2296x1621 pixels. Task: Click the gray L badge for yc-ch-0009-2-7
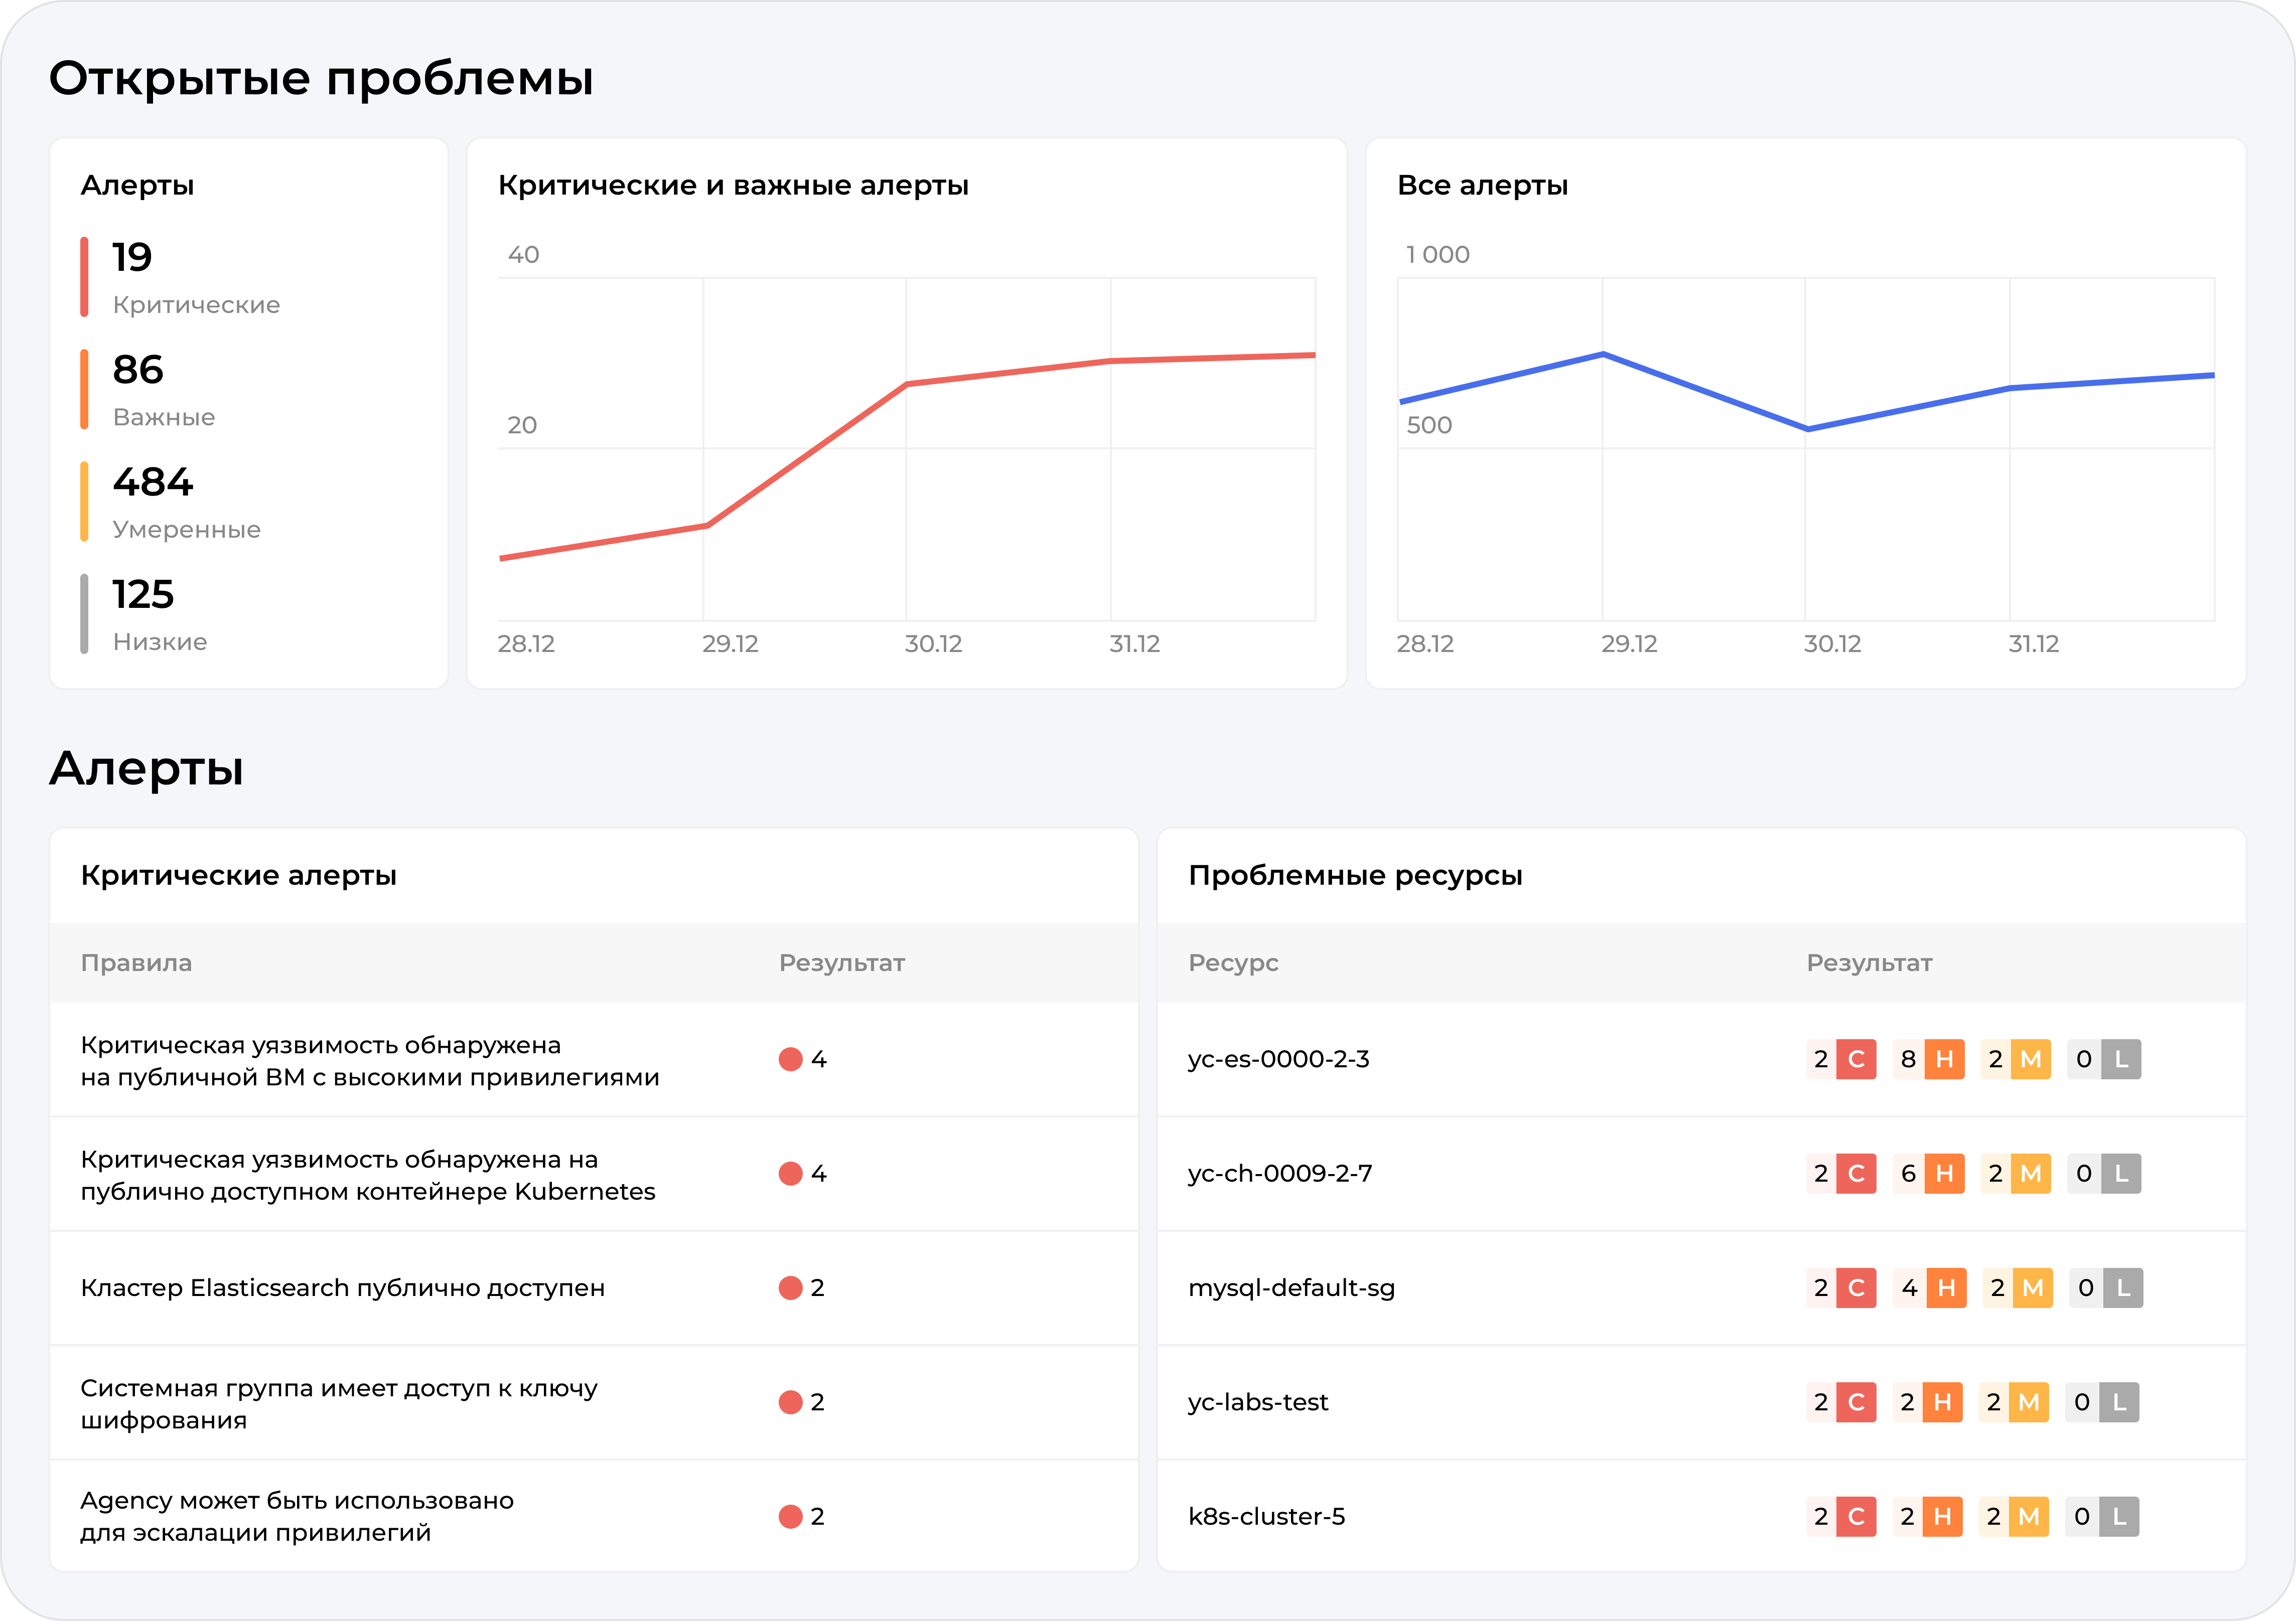click(x=2121, y=1173)
